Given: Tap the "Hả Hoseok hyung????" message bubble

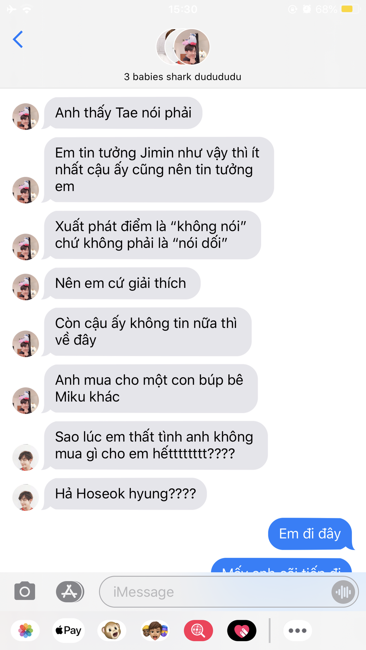Looking at the screenshot, I should point(125,494).
